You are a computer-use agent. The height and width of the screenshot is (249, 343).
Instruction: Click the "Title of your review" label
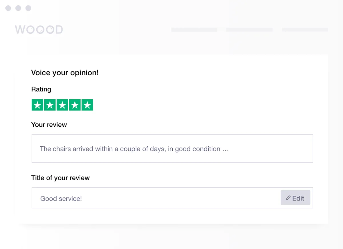(60, 178)
